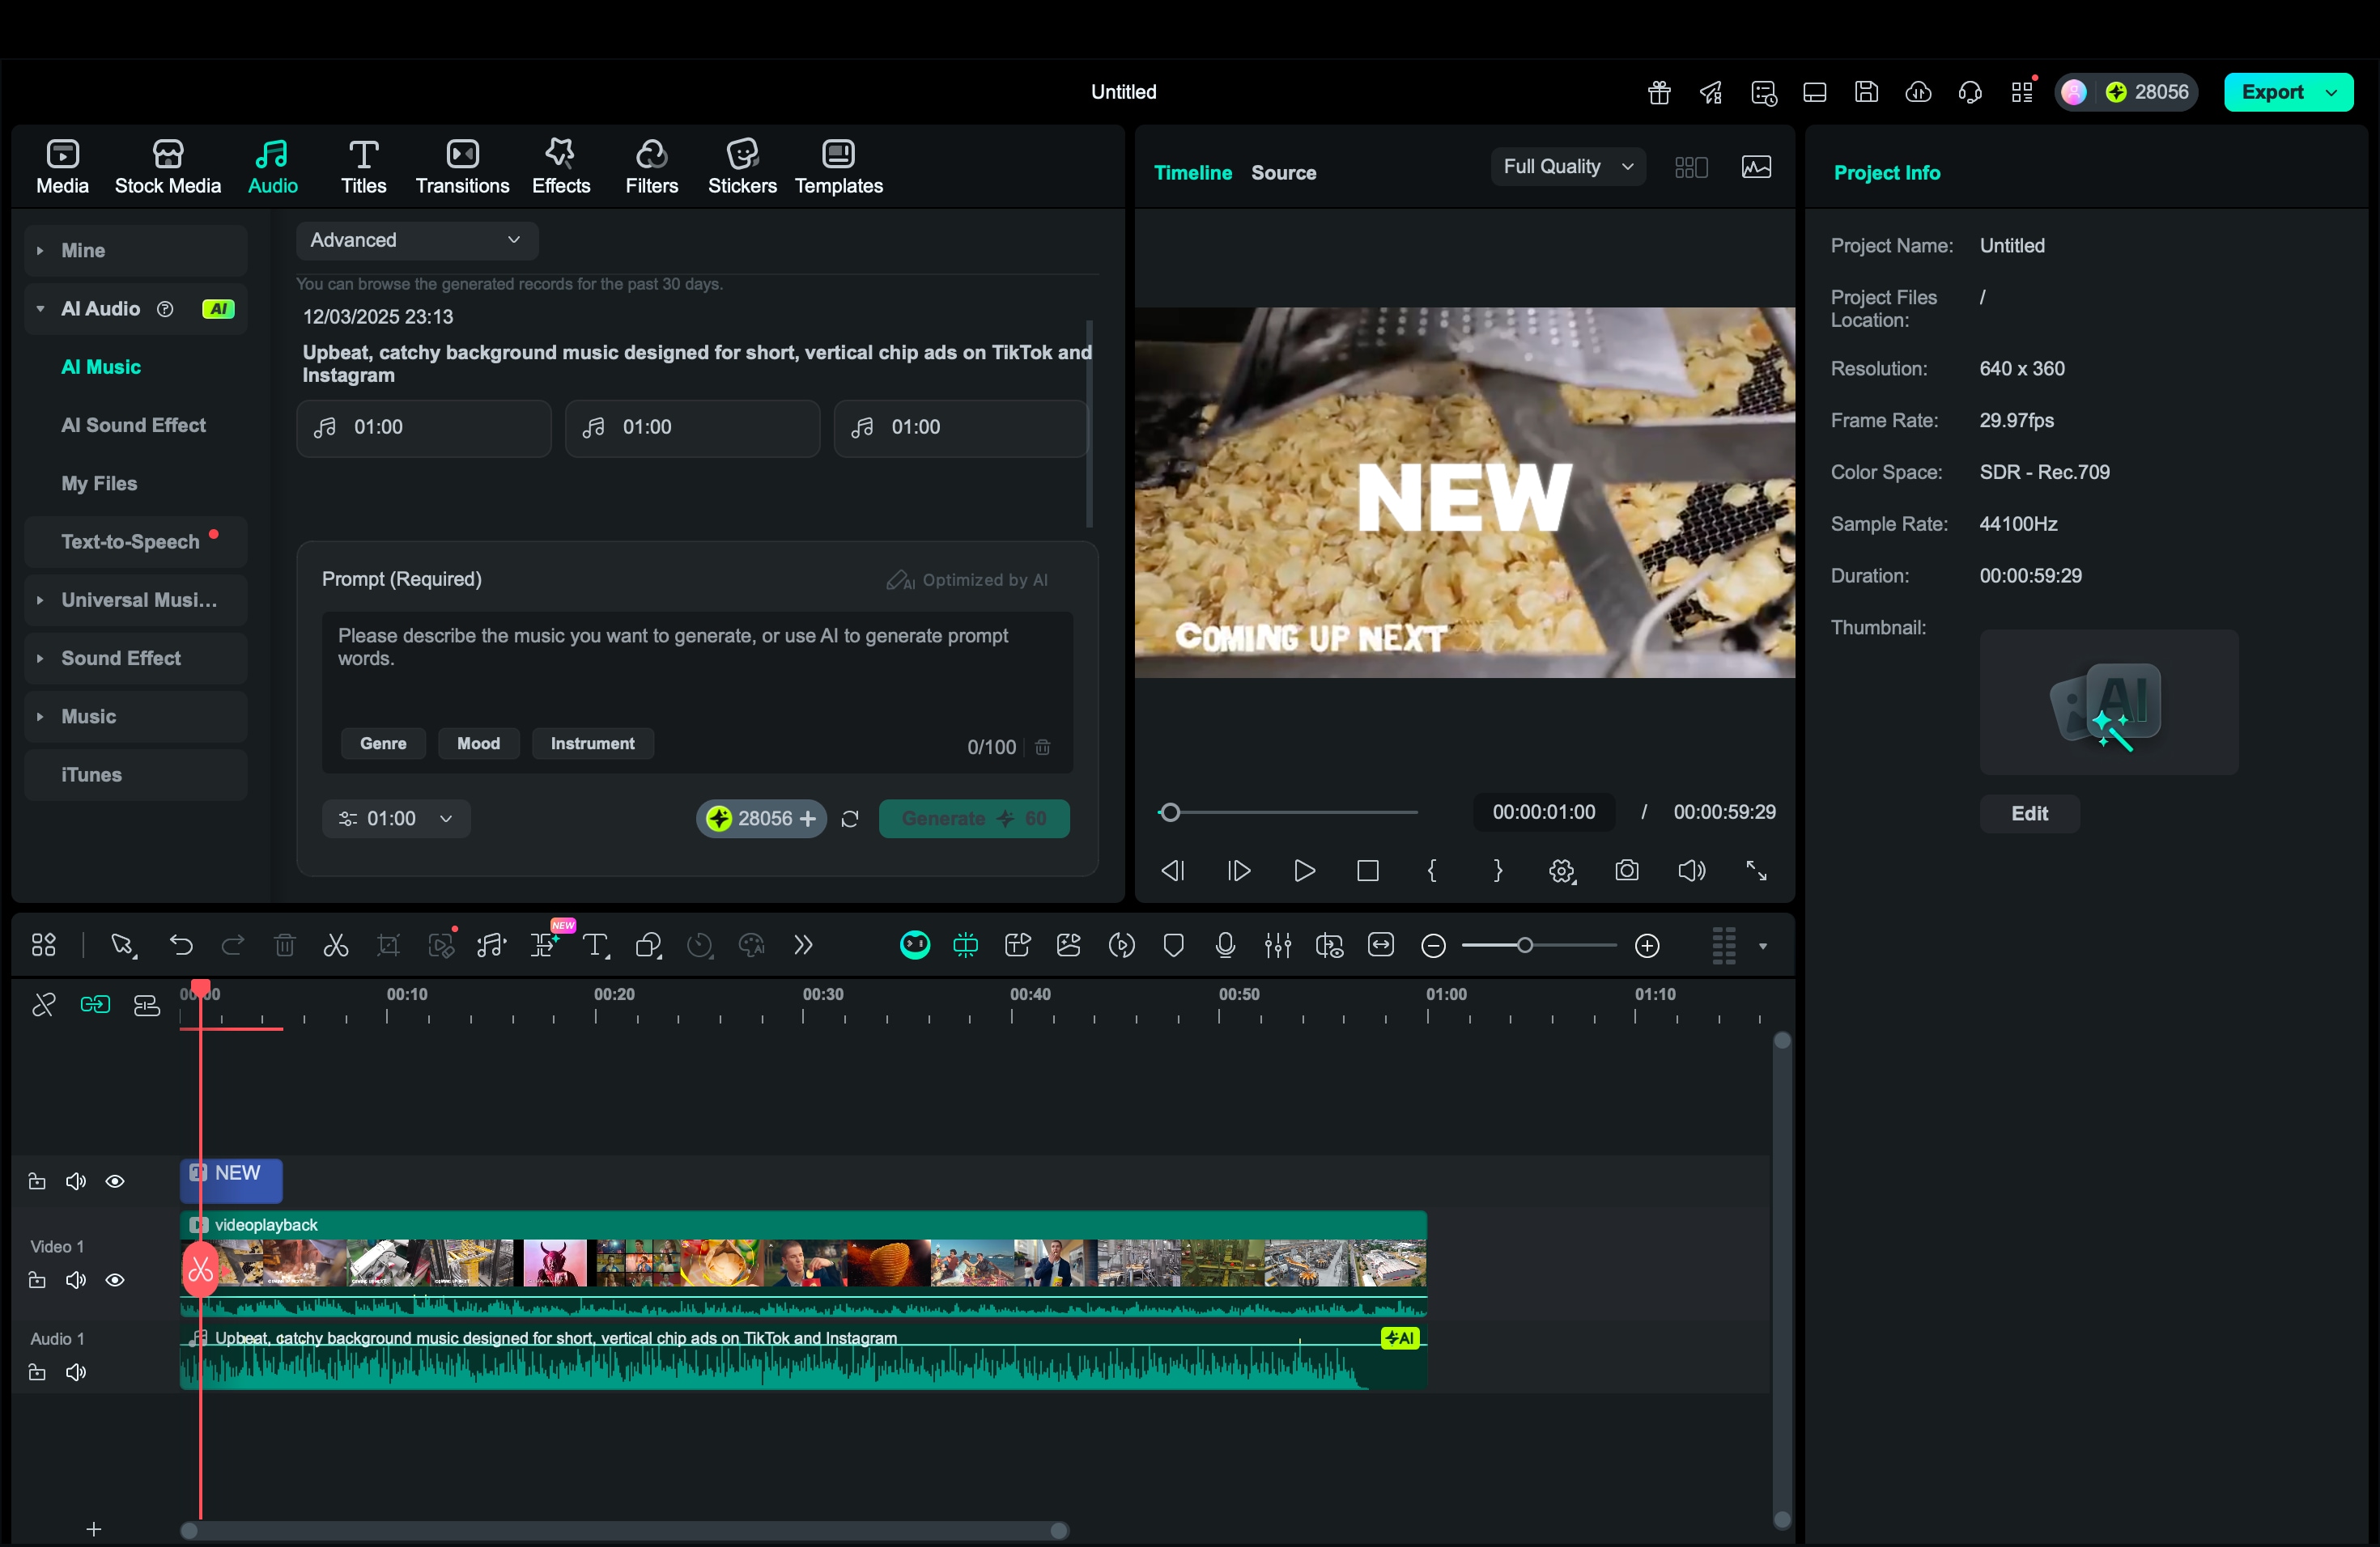The height and width of the screenshot is (1547, 2380).
Task: Open the Full Quality preview dropdown
Action: point(1567,167)
